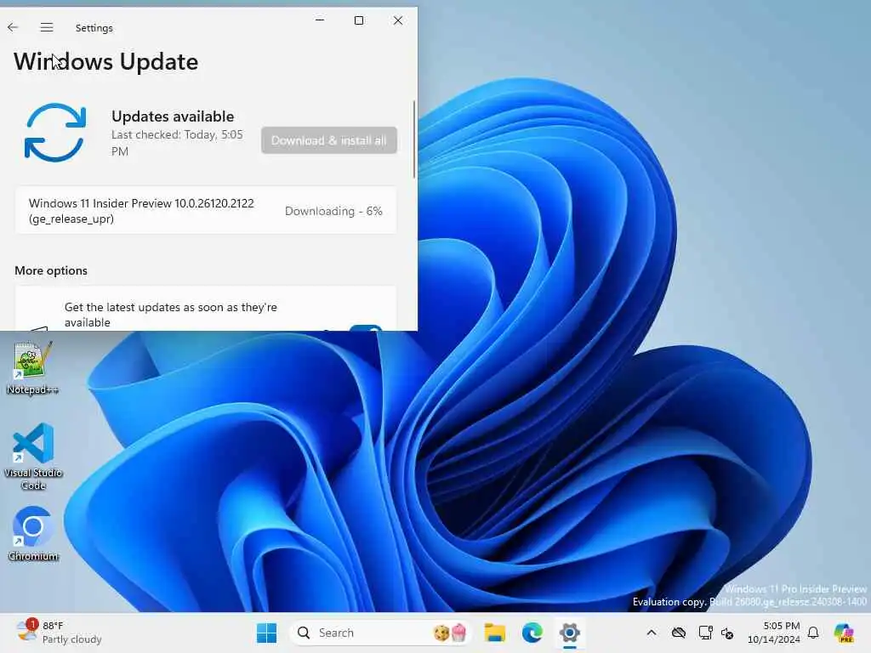The width and height of the screenshot is (871, 653).
Task: Open the Visual Studio Code desktop shortcut
Action: 33,457
